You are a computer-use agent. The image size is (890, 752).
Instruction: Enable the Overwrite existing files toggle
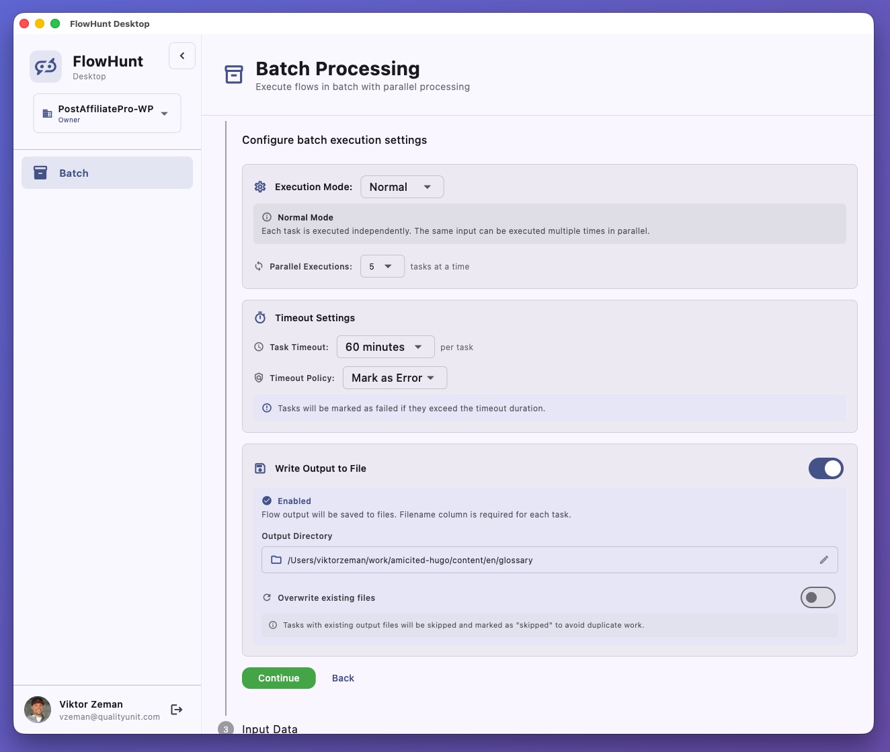point(817,597)
